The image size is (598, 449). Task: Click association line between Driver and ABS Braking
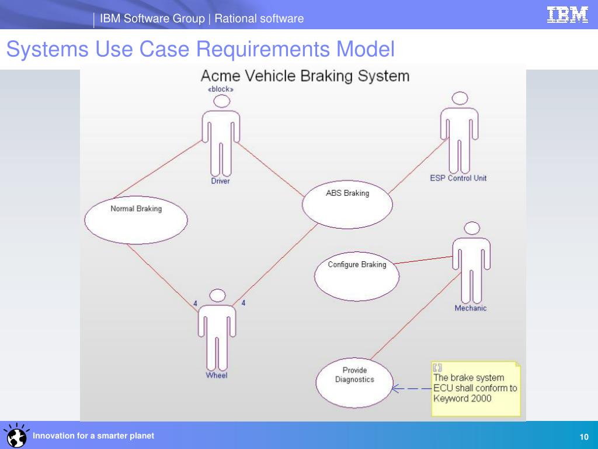(270, 170)
